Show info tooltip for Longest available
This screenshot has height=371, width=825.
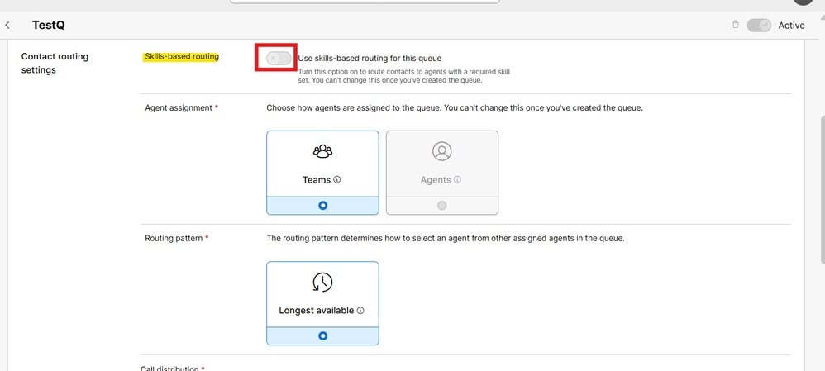360,311
